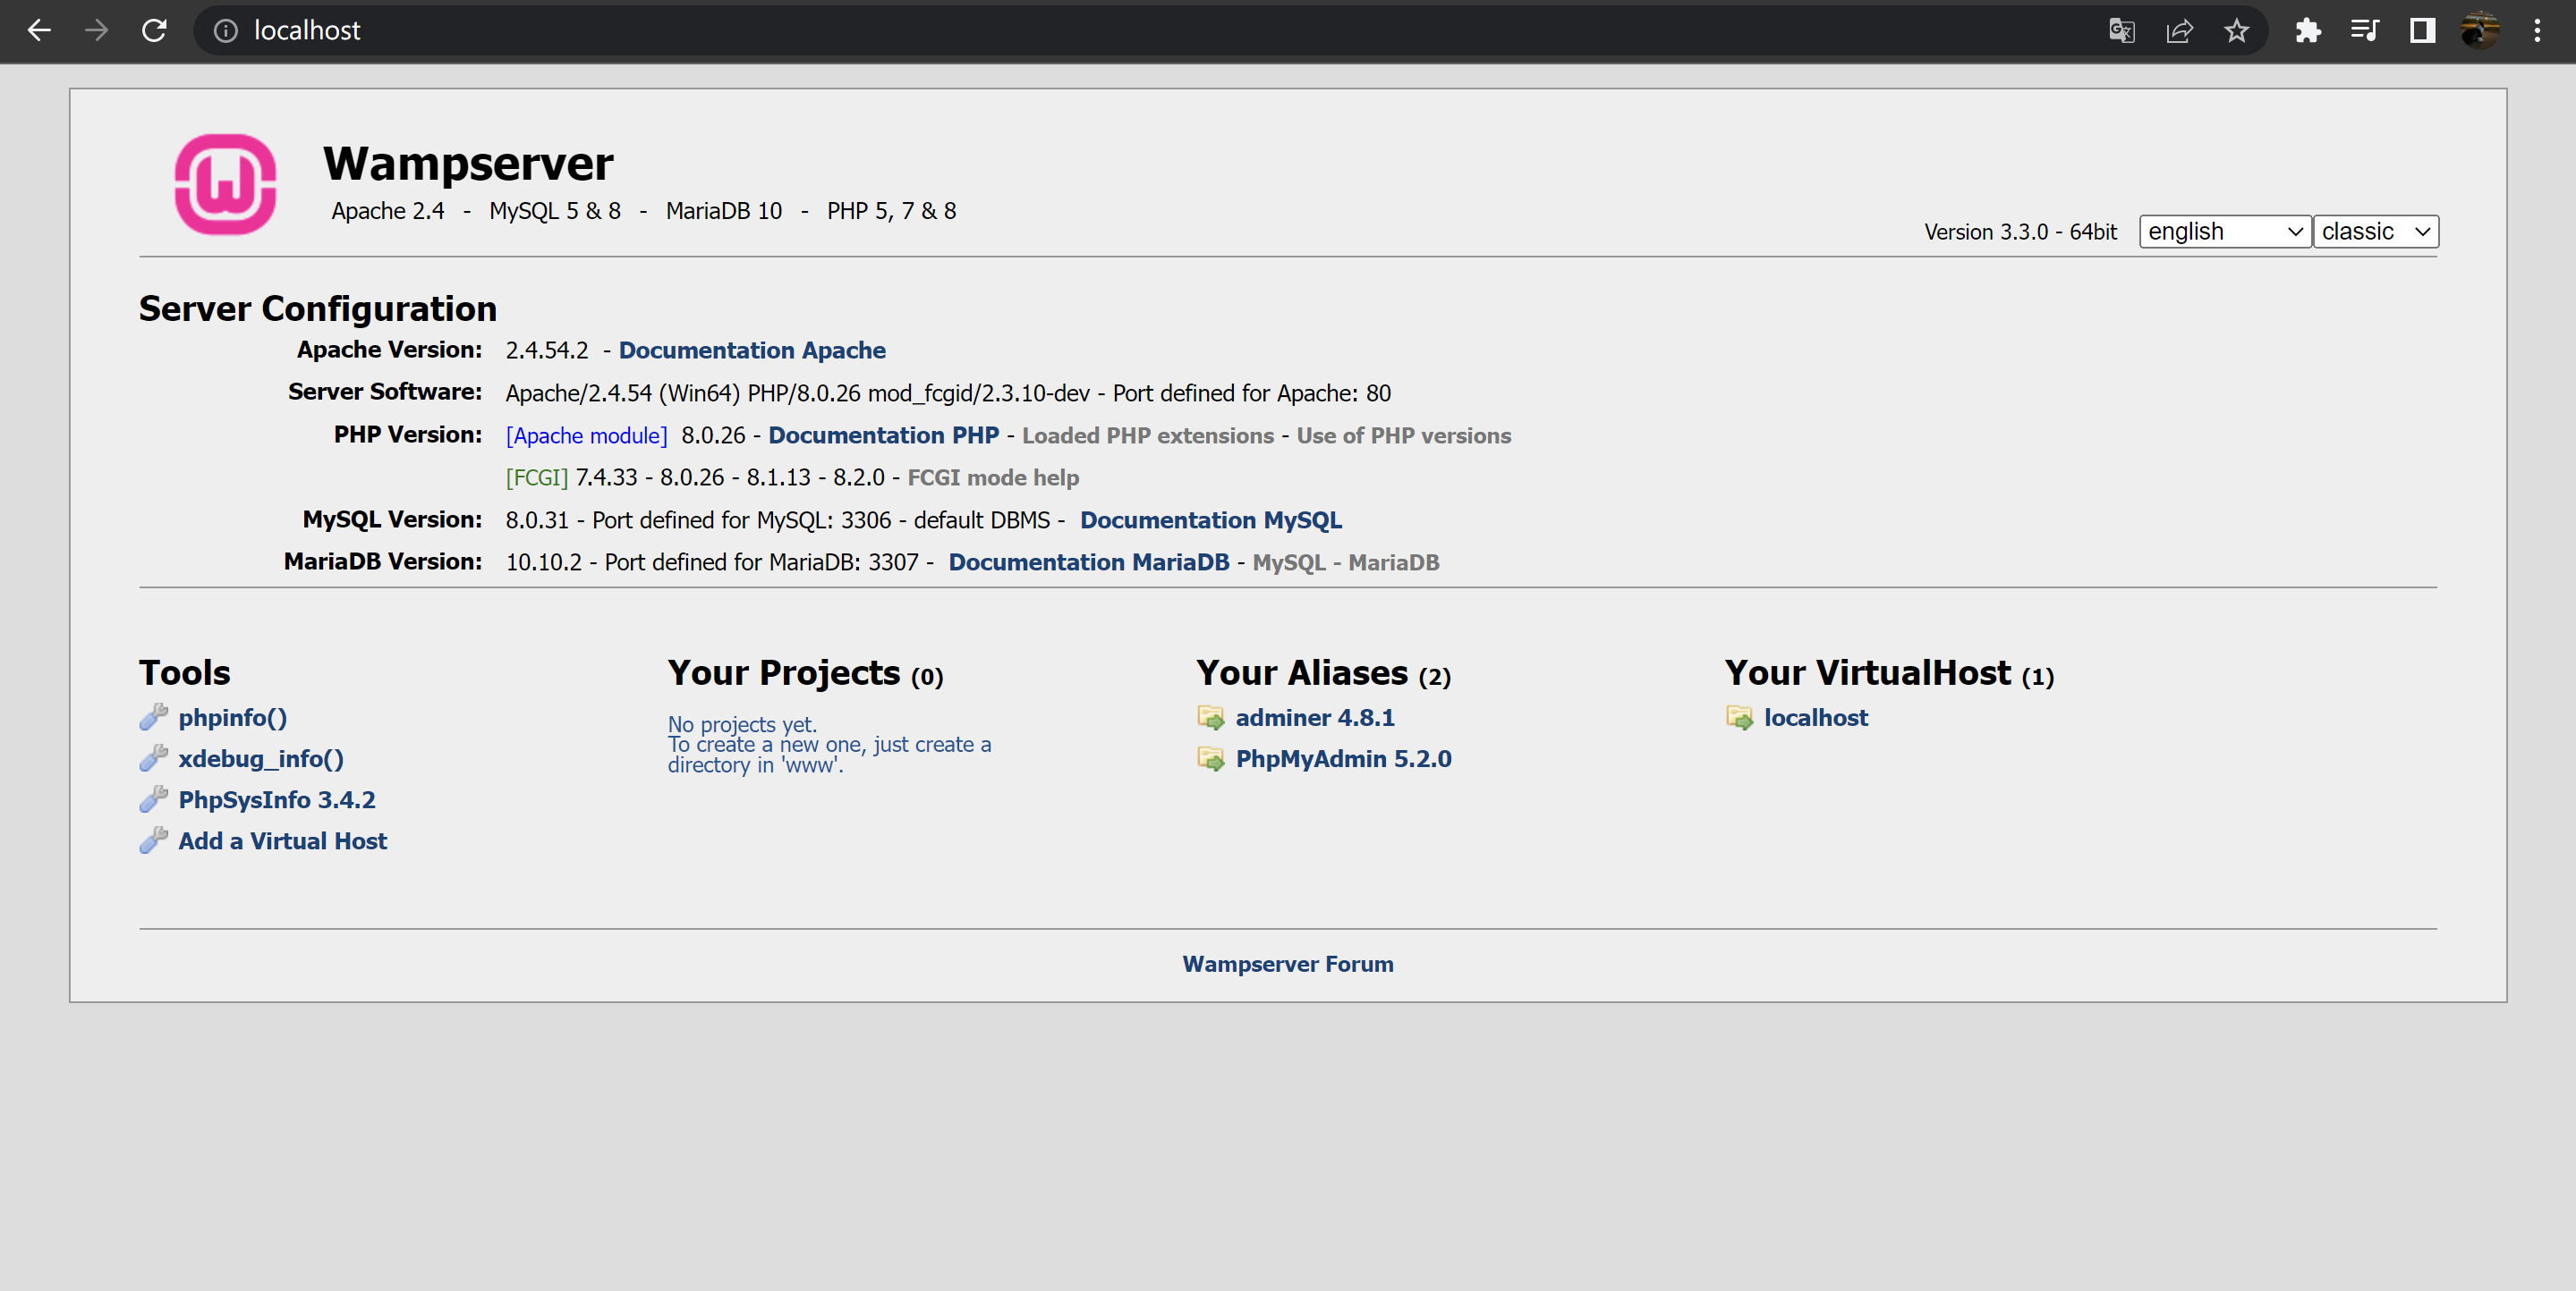2576x1291 pixels.
Task: Open the FCGI mode help link
Action: click(x=993, y=477)
